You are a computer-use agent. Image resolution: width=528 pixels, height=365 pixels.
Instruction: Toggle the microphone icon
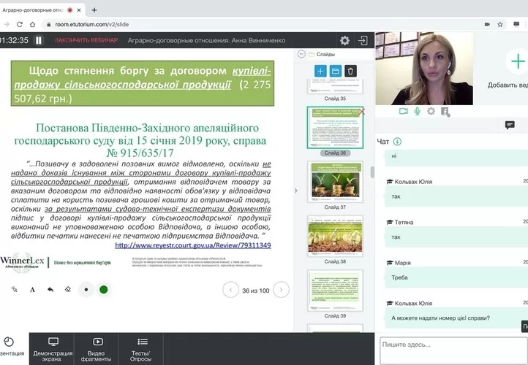click(x=418, y=111)
